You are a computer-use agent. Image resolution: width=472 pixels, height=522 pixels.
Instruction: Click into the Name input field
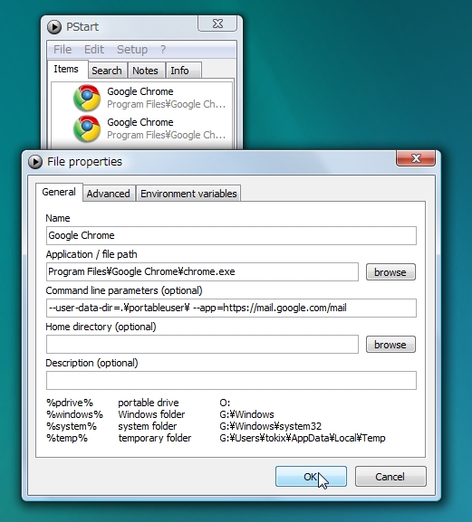(231, 235)
